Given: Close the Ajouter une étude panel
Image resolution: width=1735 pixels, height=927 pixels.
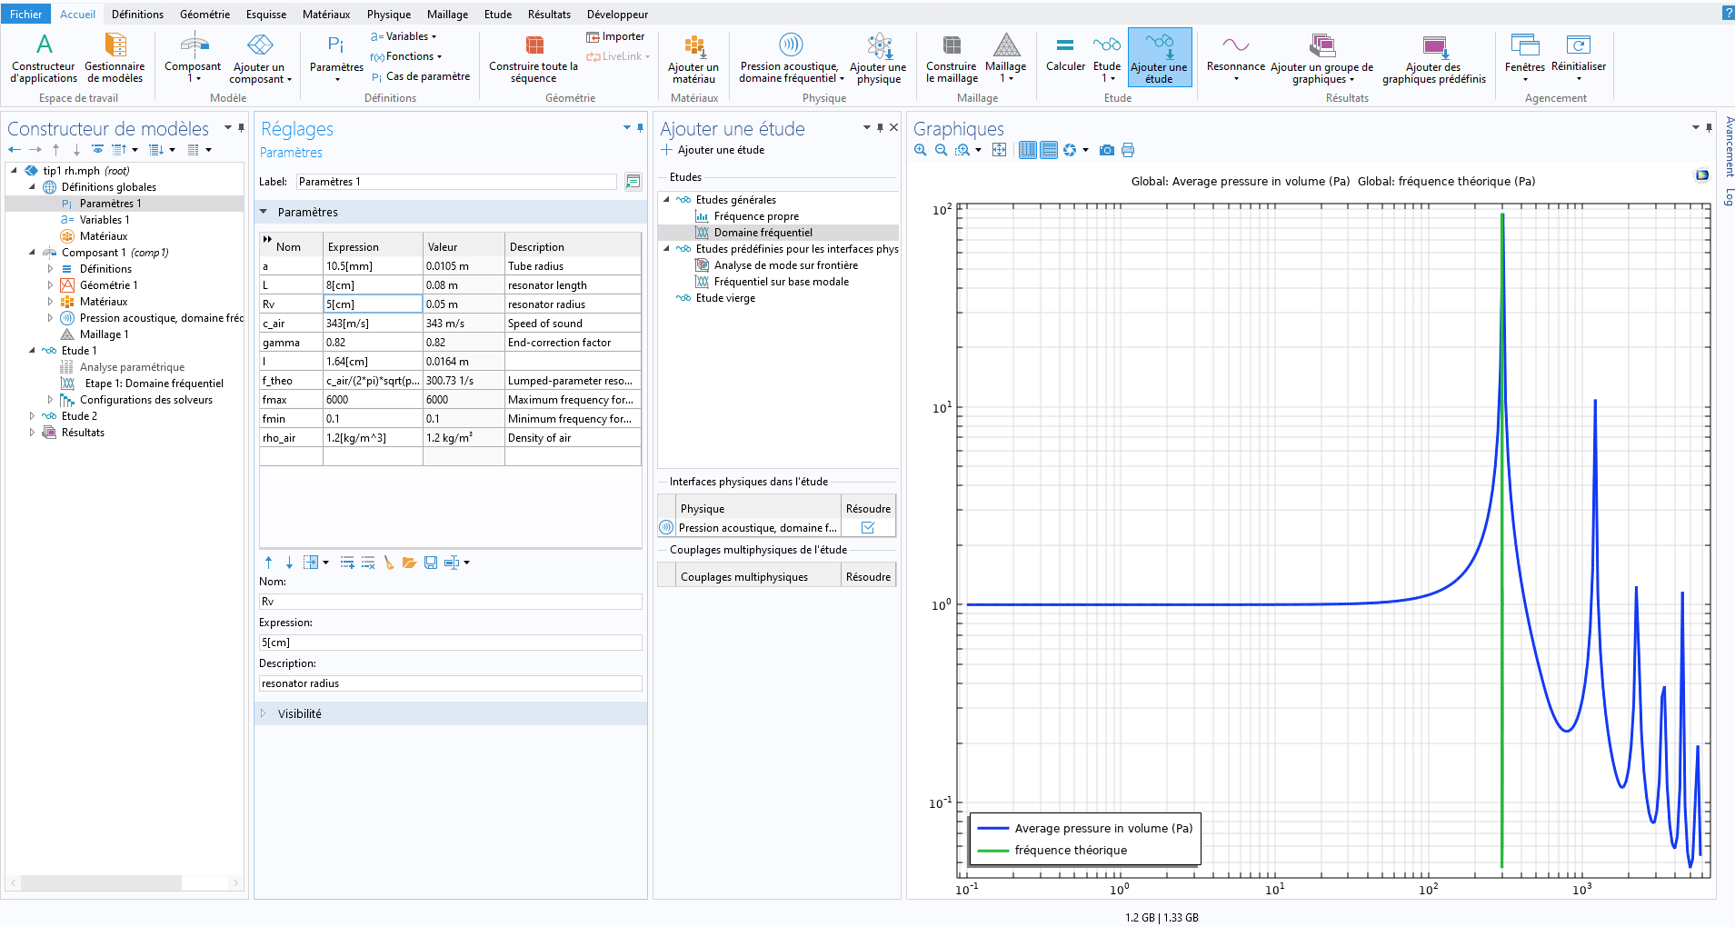Looking at the screenshot, I should coord(893,128).
